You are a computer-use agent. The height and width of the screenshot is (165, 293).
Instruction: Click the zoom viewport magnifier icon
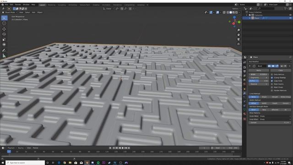click(x=239, y=30)
